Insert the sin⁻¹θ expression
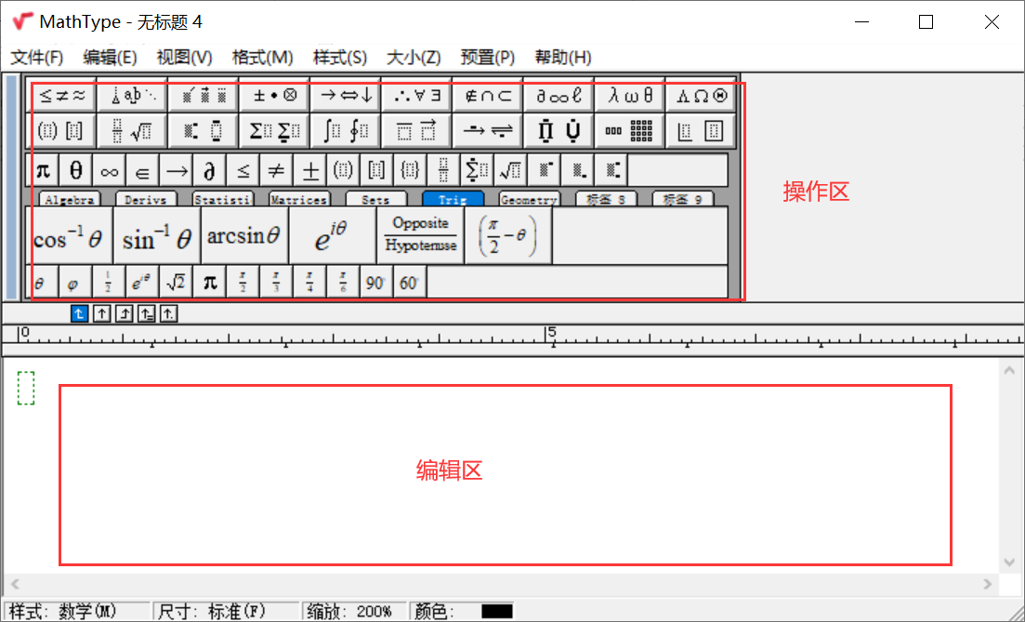 tap(157, 236)
